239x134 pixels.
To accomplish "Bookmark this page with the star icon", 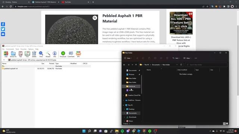I will pyautogui.click(x=207, y=7).
